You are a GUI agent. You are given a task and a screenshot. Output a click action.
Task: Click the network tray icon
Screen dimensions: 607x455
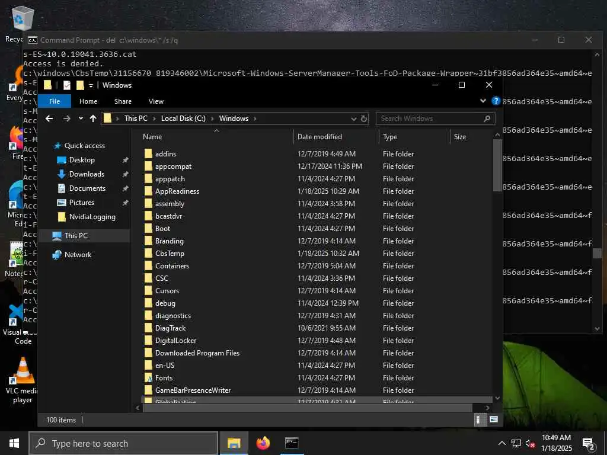(x=516, y=443)
